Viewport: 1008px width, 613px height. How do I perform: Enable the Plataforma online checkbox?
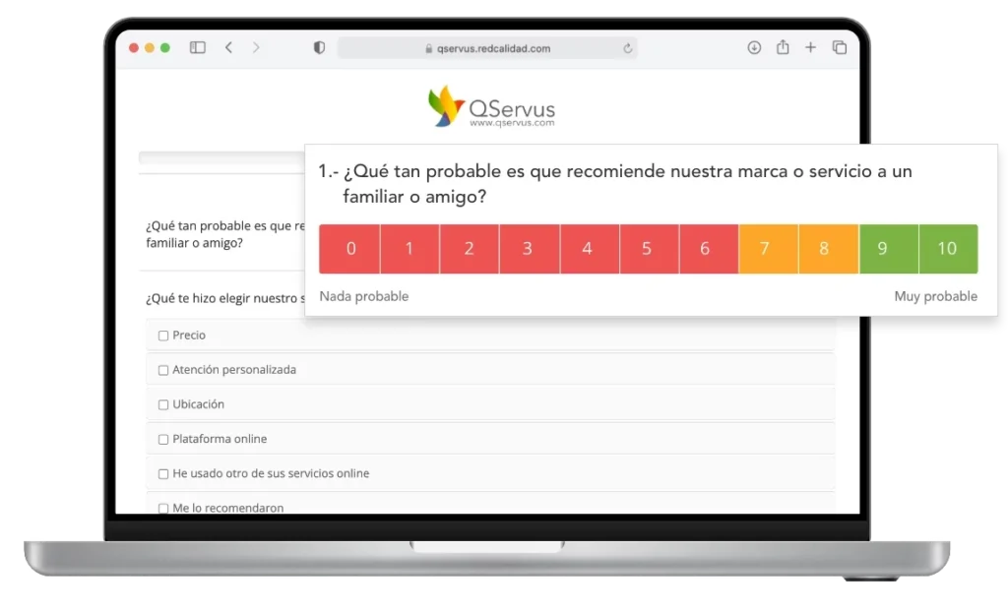tap(163, 439)
